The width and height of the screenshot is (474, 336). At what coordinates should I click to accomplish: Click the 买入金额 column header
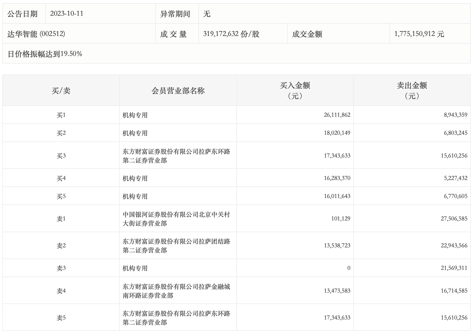click(295, 90)
